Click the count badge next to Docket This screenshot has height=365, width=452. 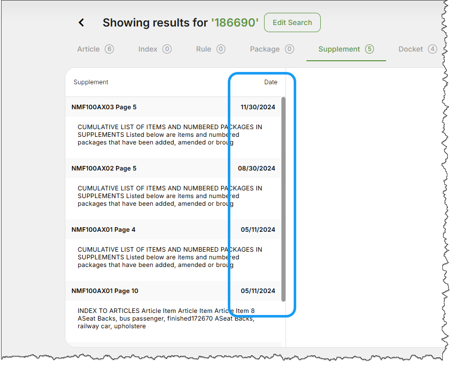coord(433,49)
